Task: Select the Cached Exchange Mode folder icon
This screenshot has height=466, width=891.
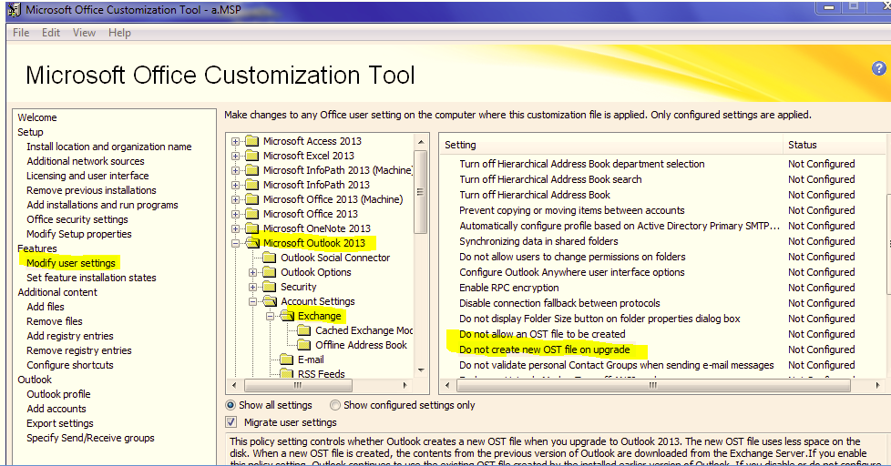Action: click(304, 330)
